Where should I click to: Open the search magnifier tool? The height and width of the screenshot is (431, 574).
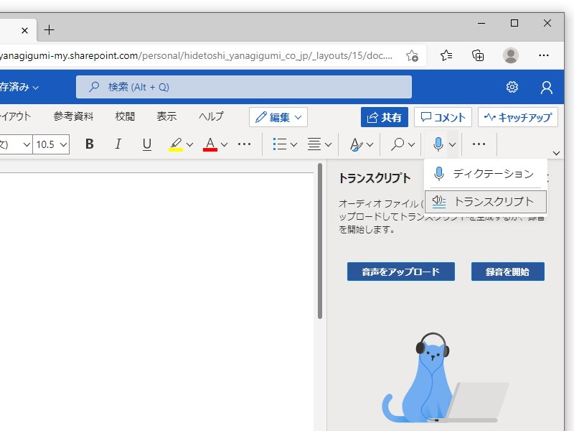point(397,144)
